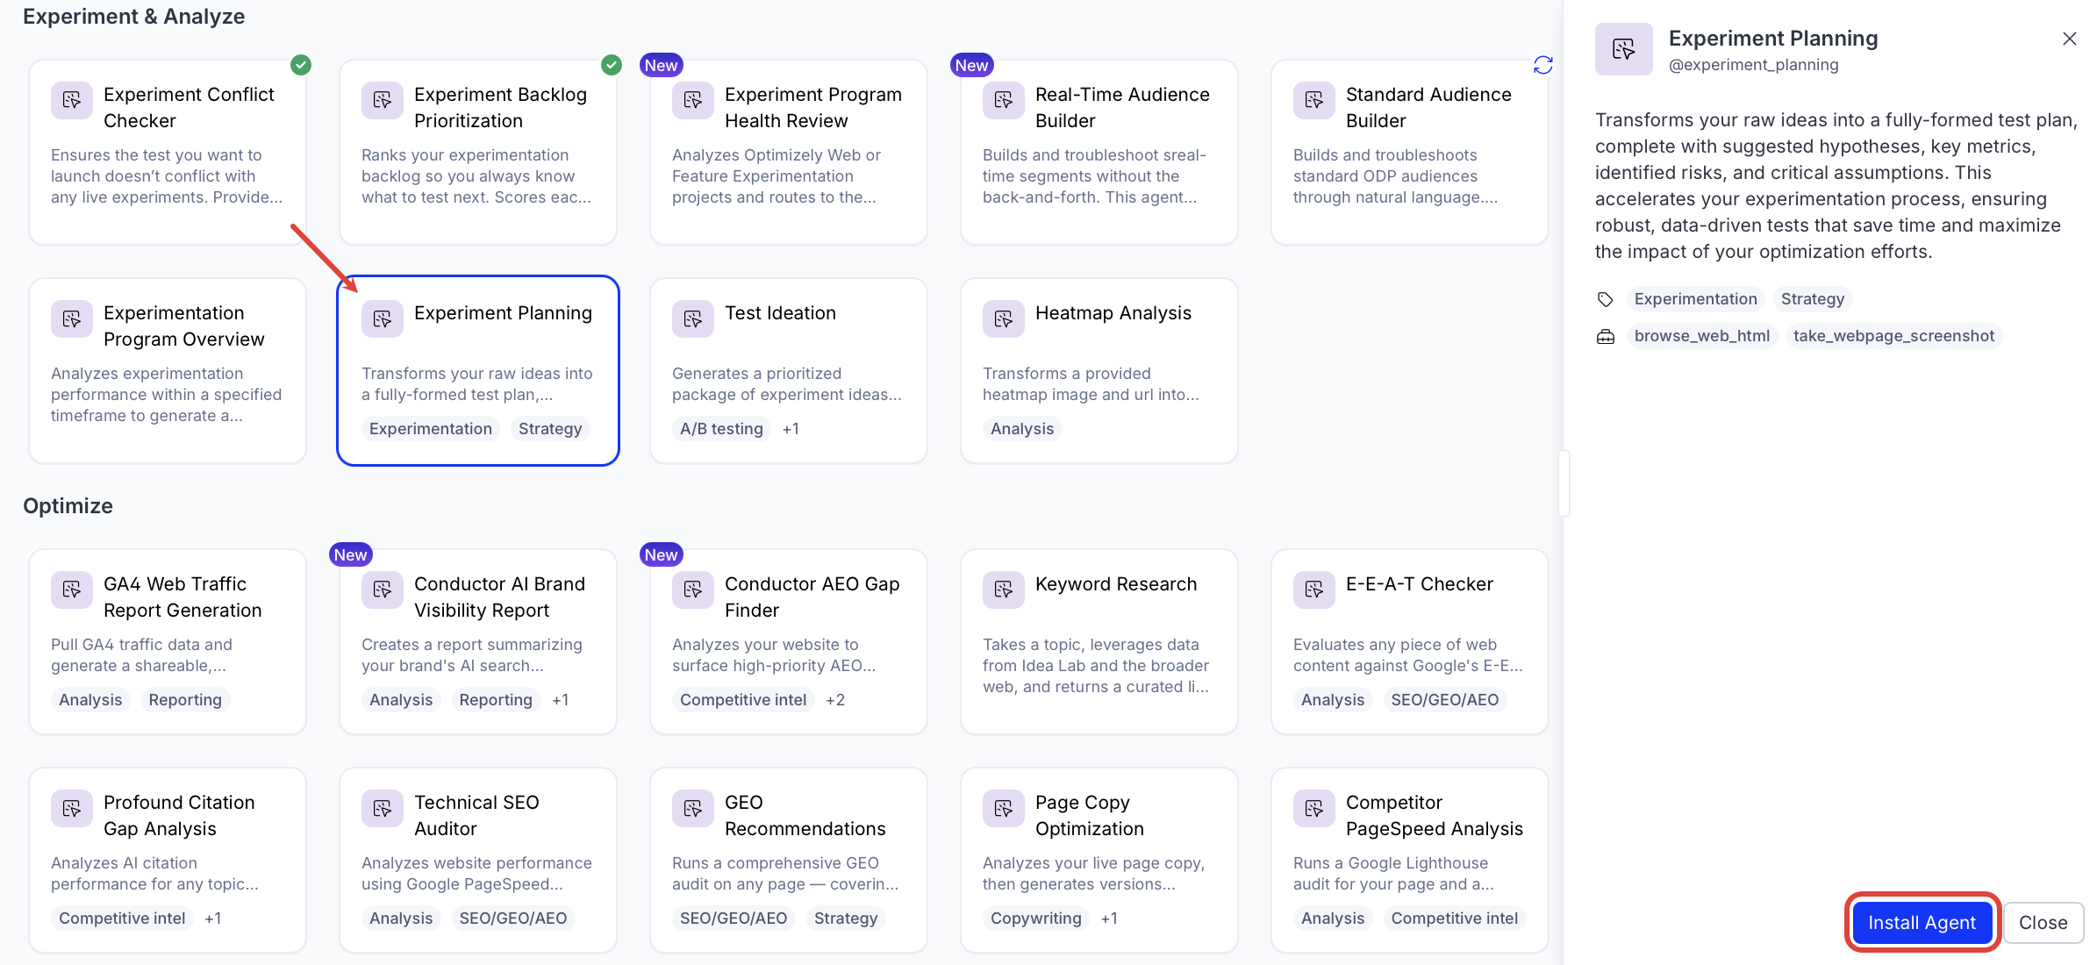2097x965 pixels.
Task: Click the Experiment Conflict Checker card icon
Action: [x=72, y=100]
